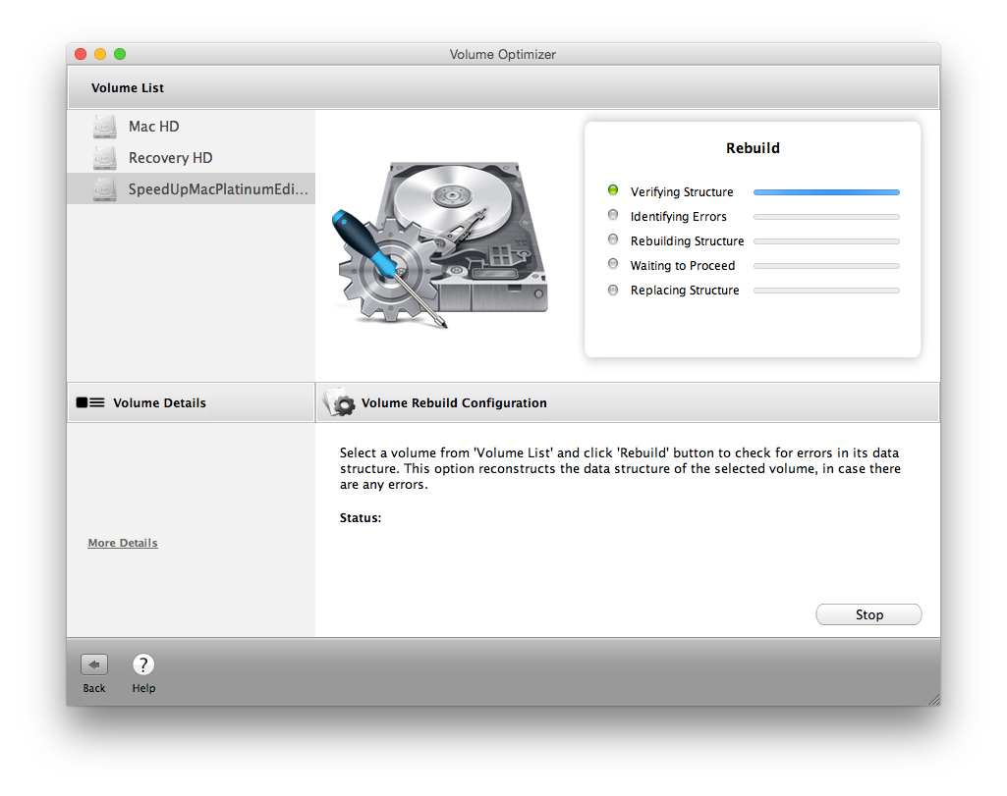The image size is (1007, 796).
Task: Click Verifying Structure step label
Action: [x=682, y=191]
